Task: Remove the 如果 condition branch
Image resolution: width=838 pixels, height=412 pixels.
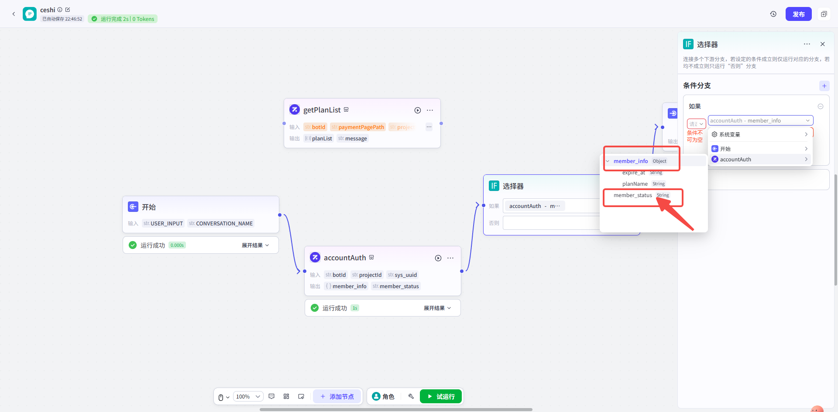Action: pos(821,106)
